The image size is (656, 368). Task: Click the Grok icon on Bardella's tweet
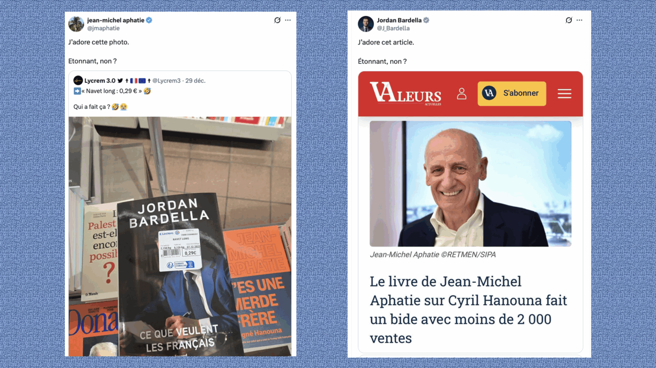click(569, 20)
